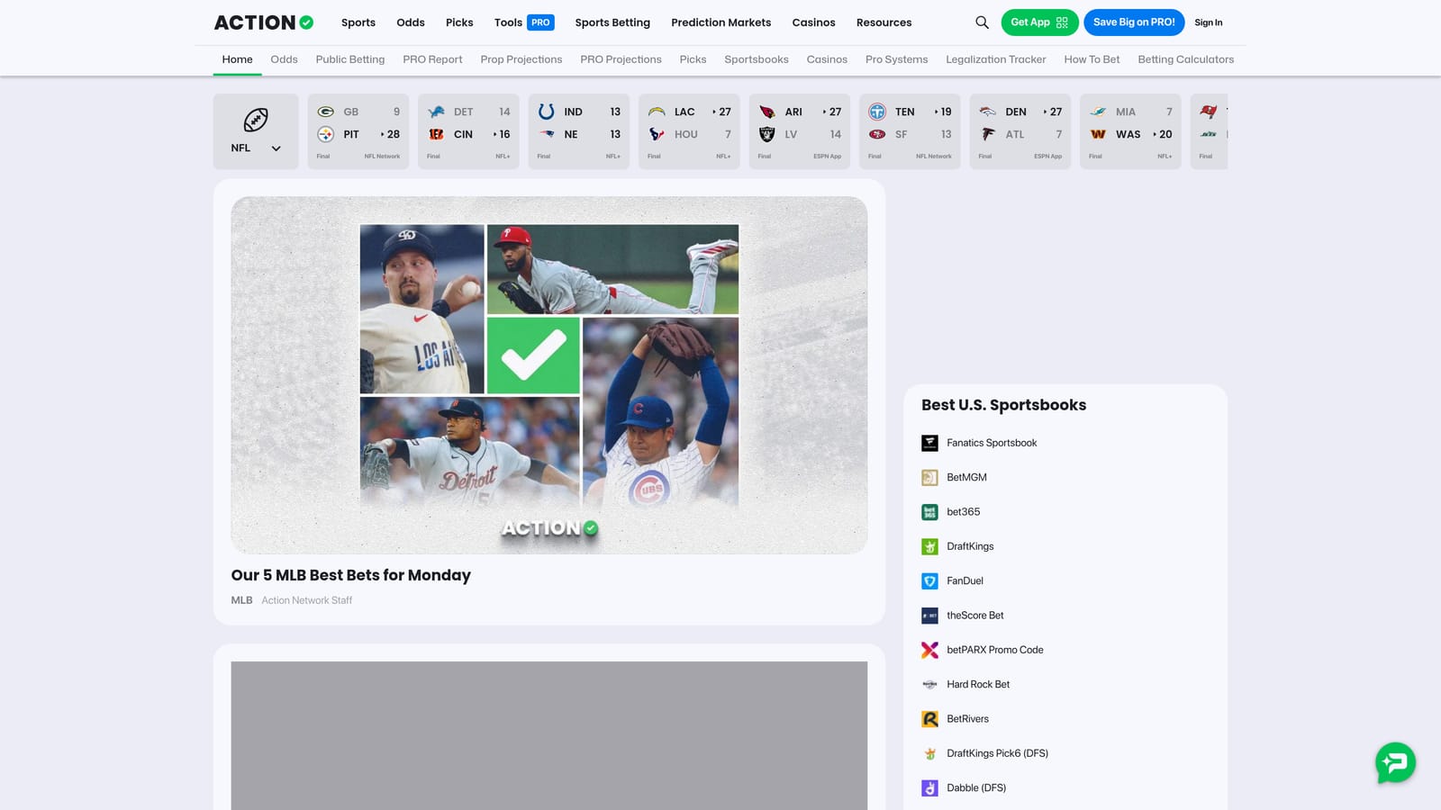Click the Get App button

(1039, 22)
